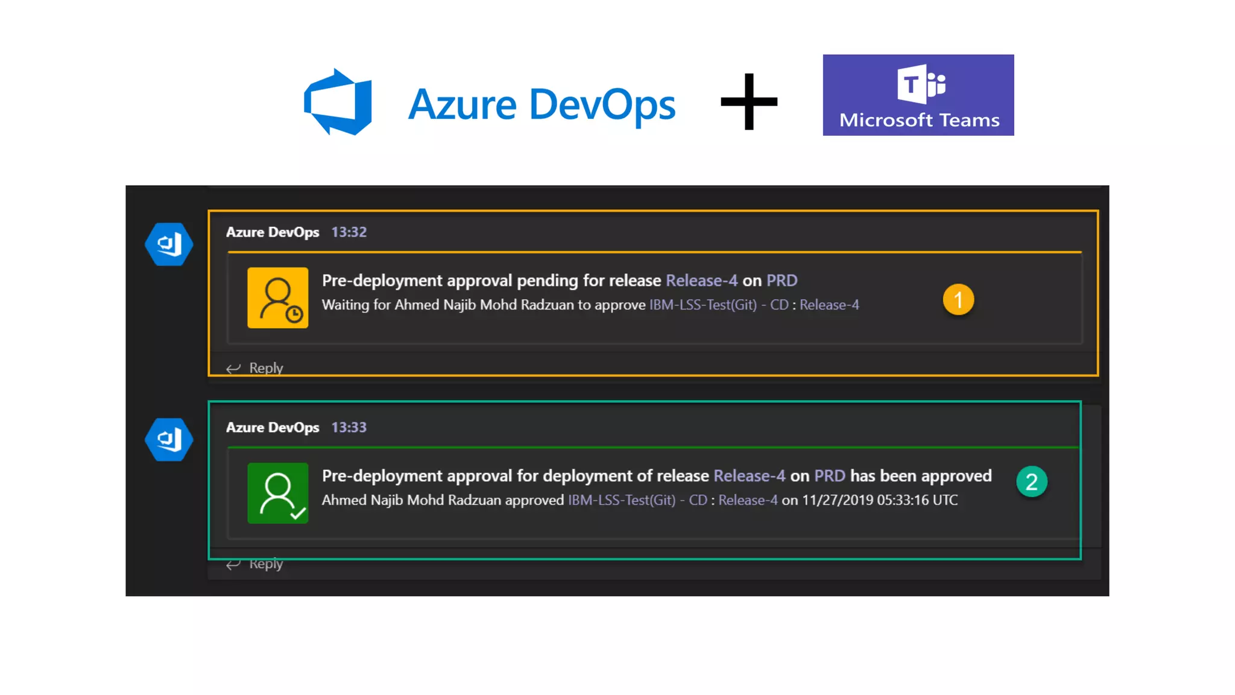Viewport: 1235px width, 695px height.
Task: Open PRD link in pending approval title
Action: [x=782, y=281]
